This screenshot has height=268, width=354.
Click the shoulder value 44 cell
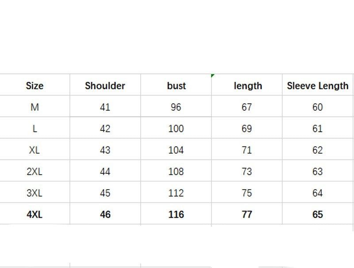coord(105,171)
